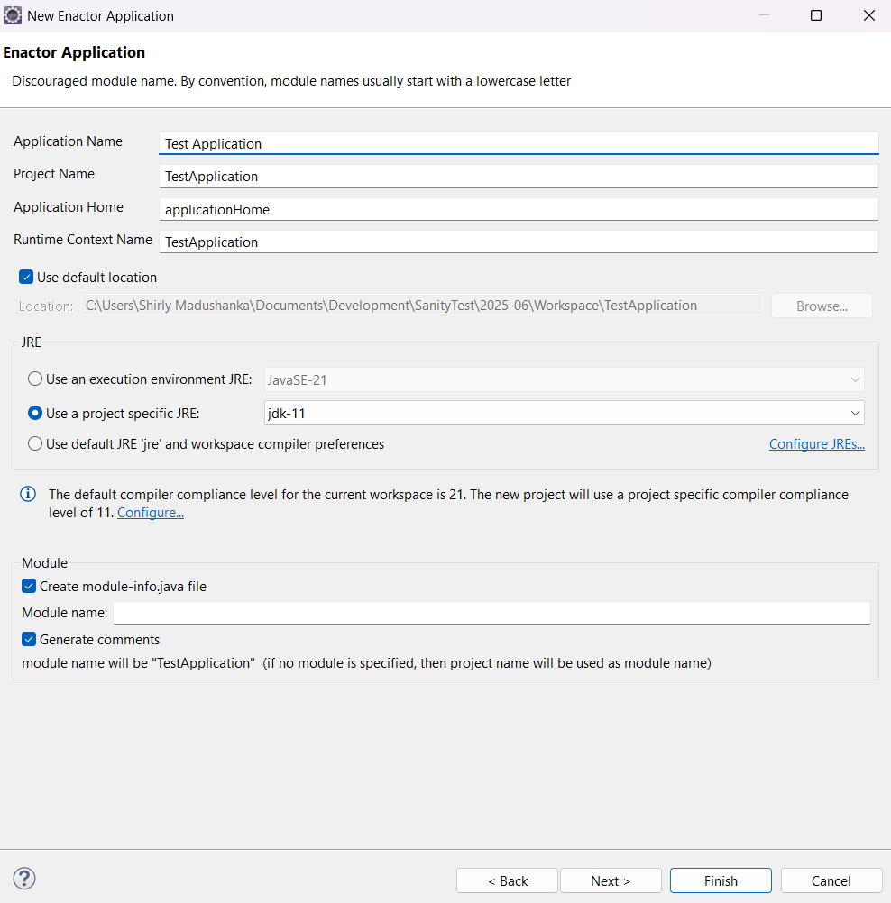Select Use an execution environment JRE
The width and height of the screenshot is (891, 903).
(35, 379)
